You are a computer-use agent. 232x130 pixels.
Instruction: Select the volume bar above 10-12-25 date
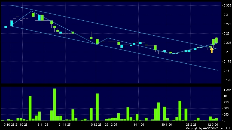97,107
